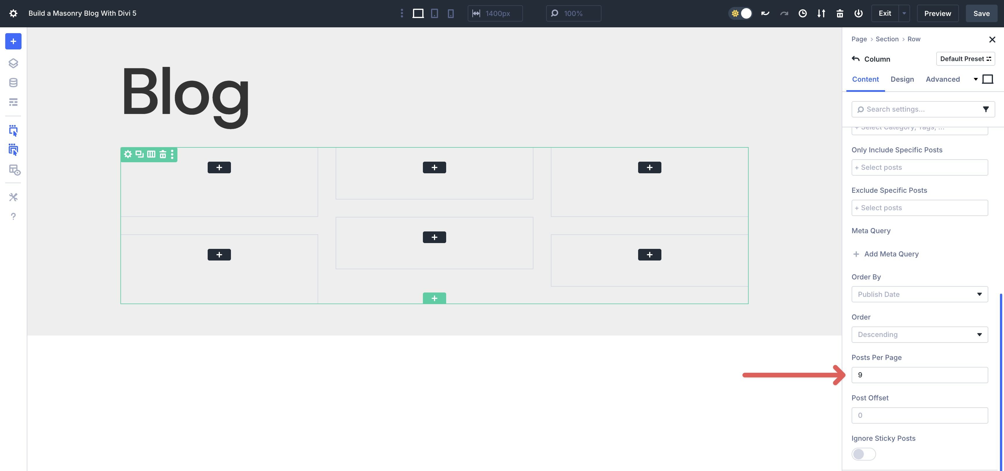This screenshot has height=471, width=1004.
Task: Select the desktop view icon
Action: click(x=418, y=13)
